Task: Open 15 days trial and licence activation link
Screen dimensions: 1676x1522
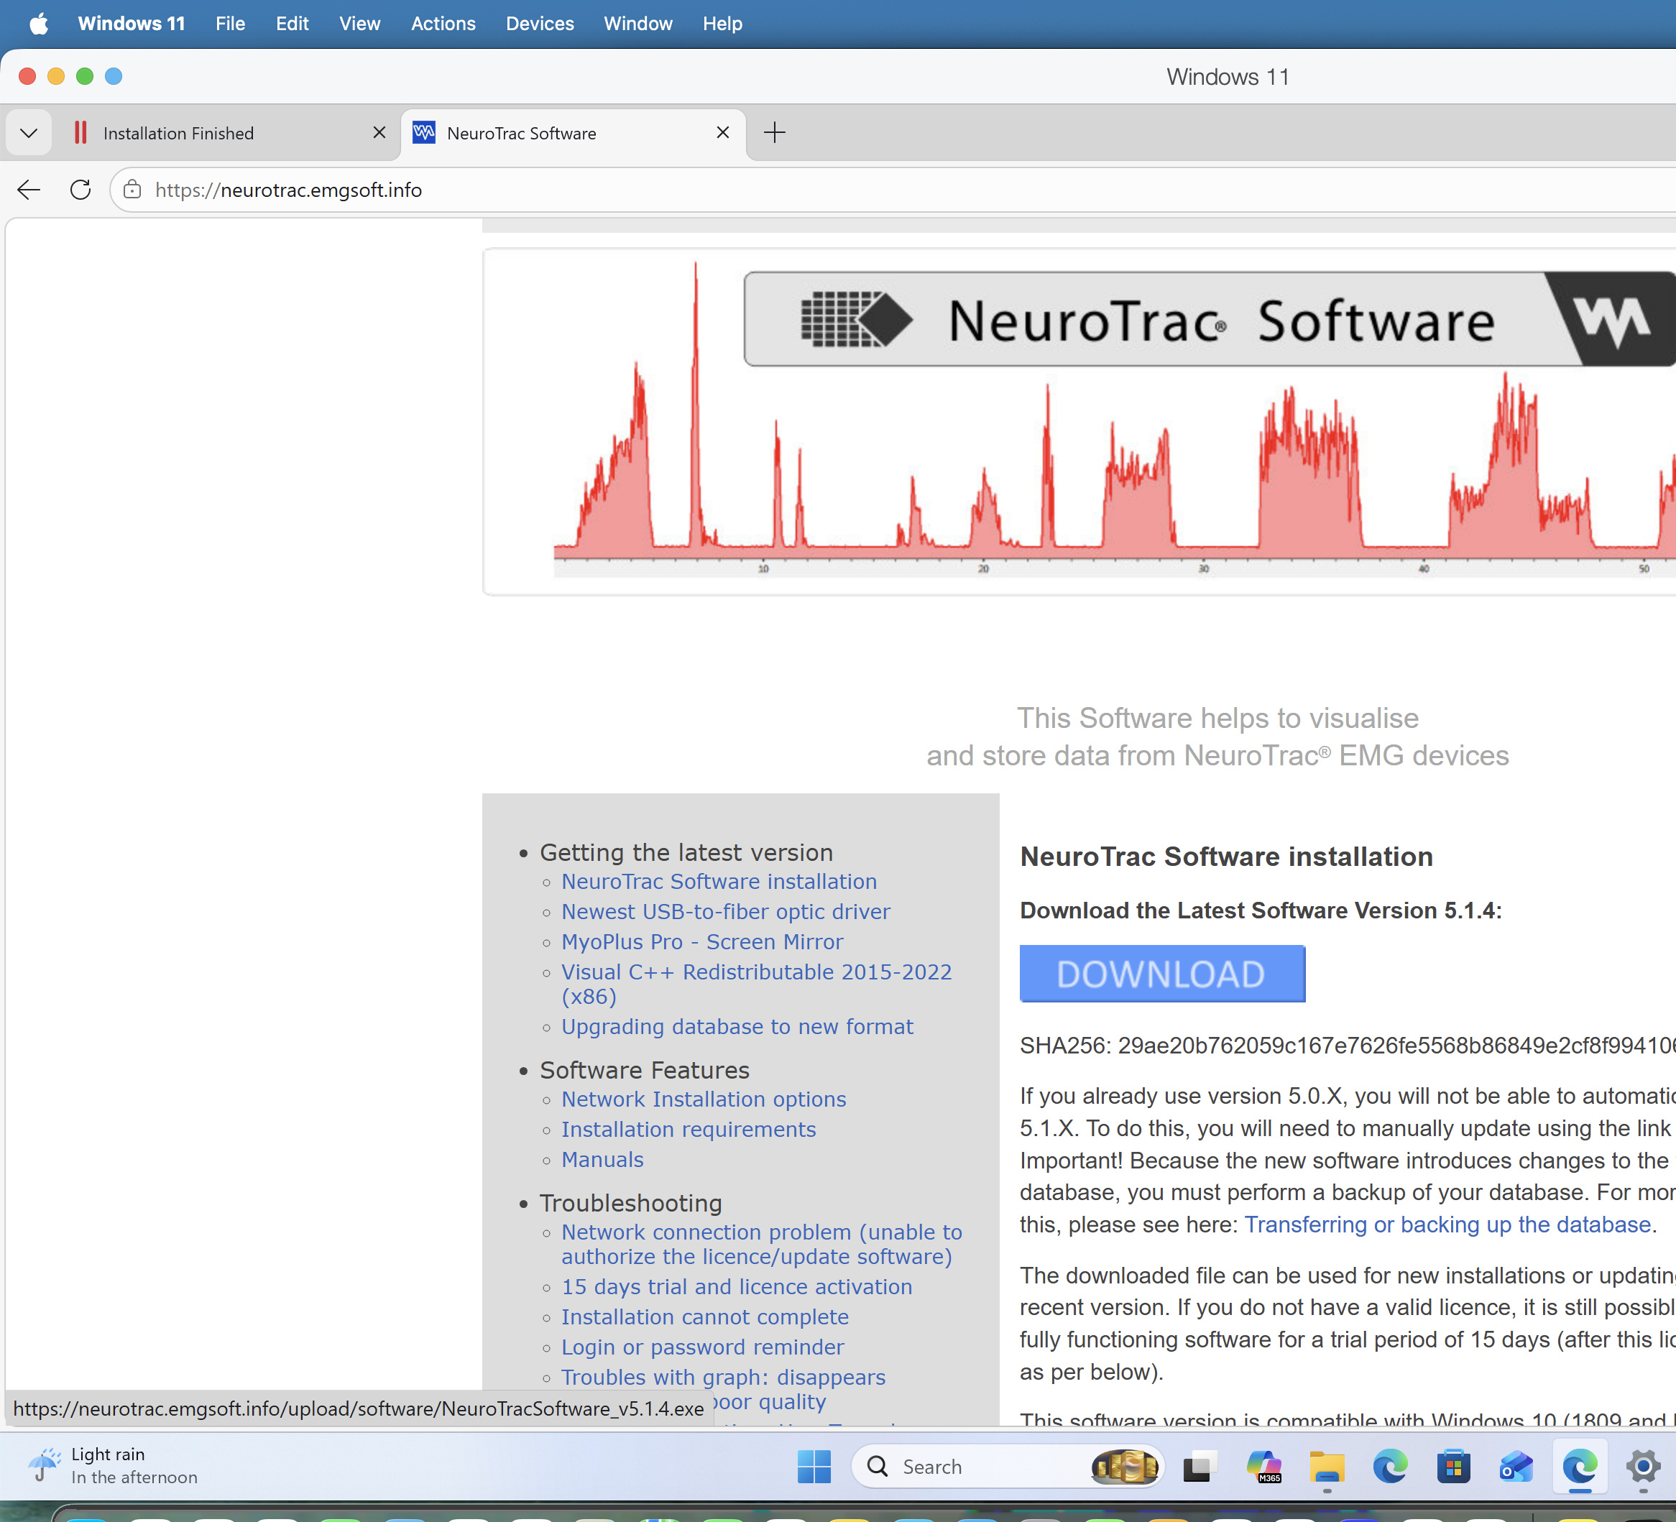Action: [x=737, y=1287]
